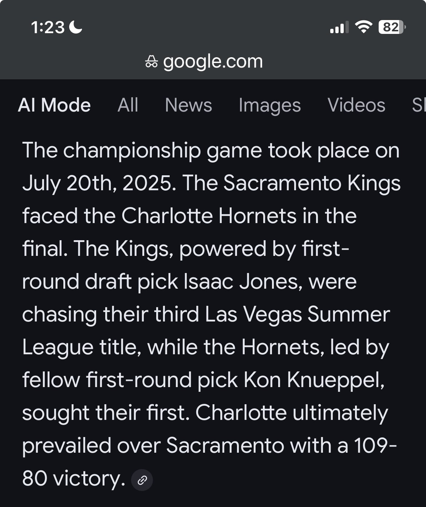Open the Videos tab
426x507 pixels.
[x=356, y=105]
